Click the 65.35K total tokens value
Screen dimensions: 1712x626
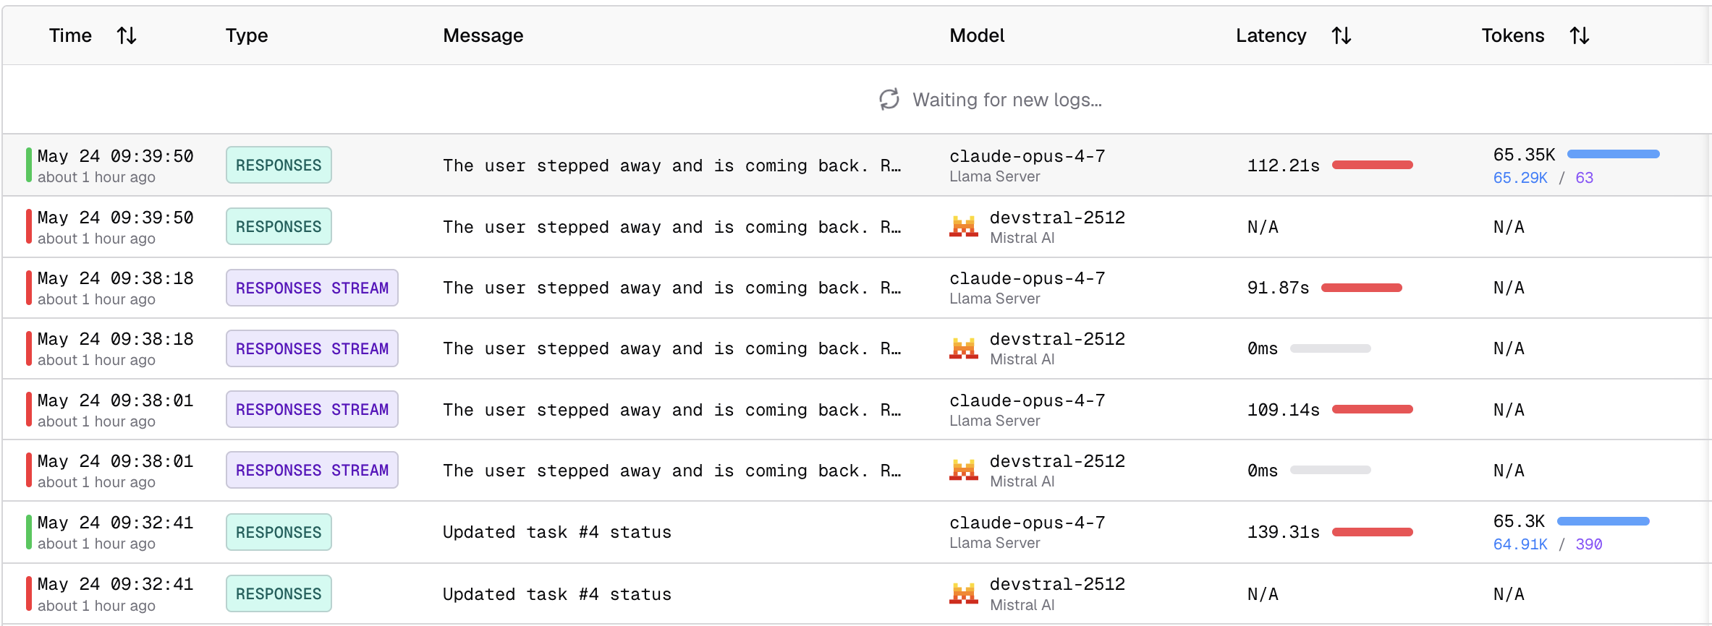point(1524,155)
